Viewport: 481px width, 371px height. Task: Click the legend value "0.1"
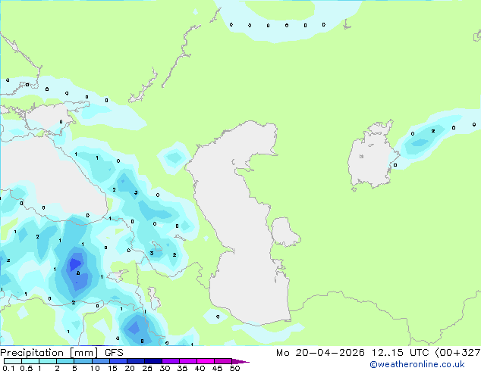[8, 368]
